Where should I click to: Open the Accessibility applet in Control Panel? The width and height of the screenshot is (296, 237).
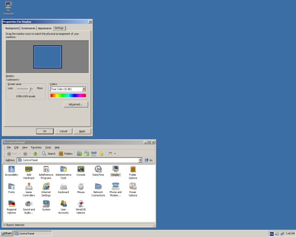(11, 171)
